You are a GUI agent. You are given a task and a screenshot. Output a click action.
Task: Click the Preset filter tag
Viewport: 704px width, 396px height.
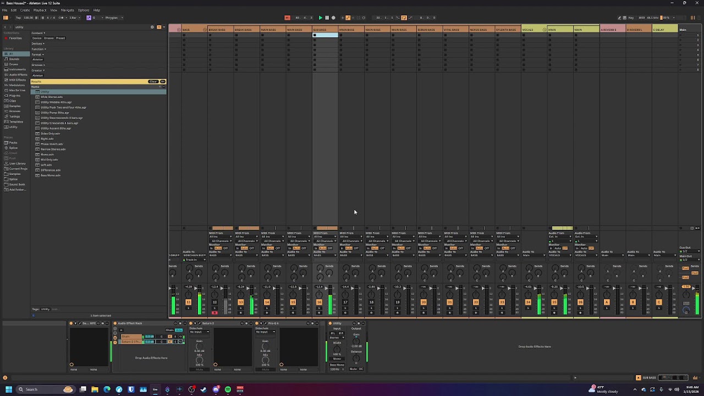61,38
